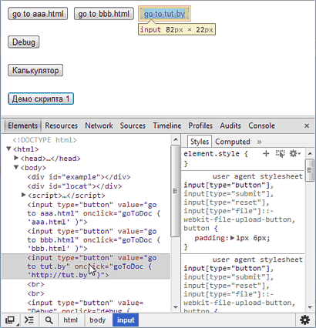Open the Profiles tab

click(200, 126)
